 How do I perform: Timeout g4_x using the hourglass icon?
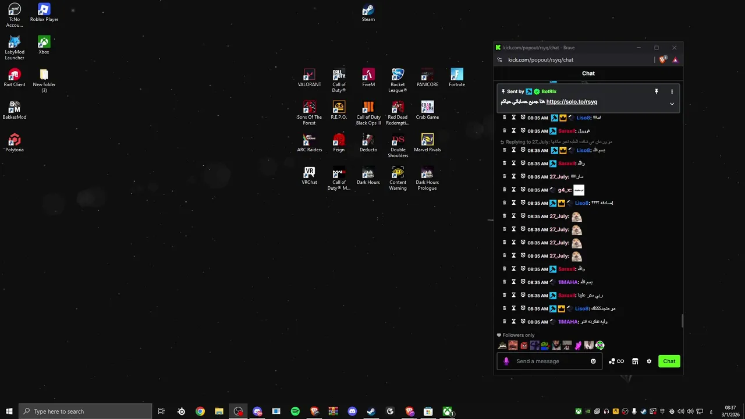[x=513, y=190]
